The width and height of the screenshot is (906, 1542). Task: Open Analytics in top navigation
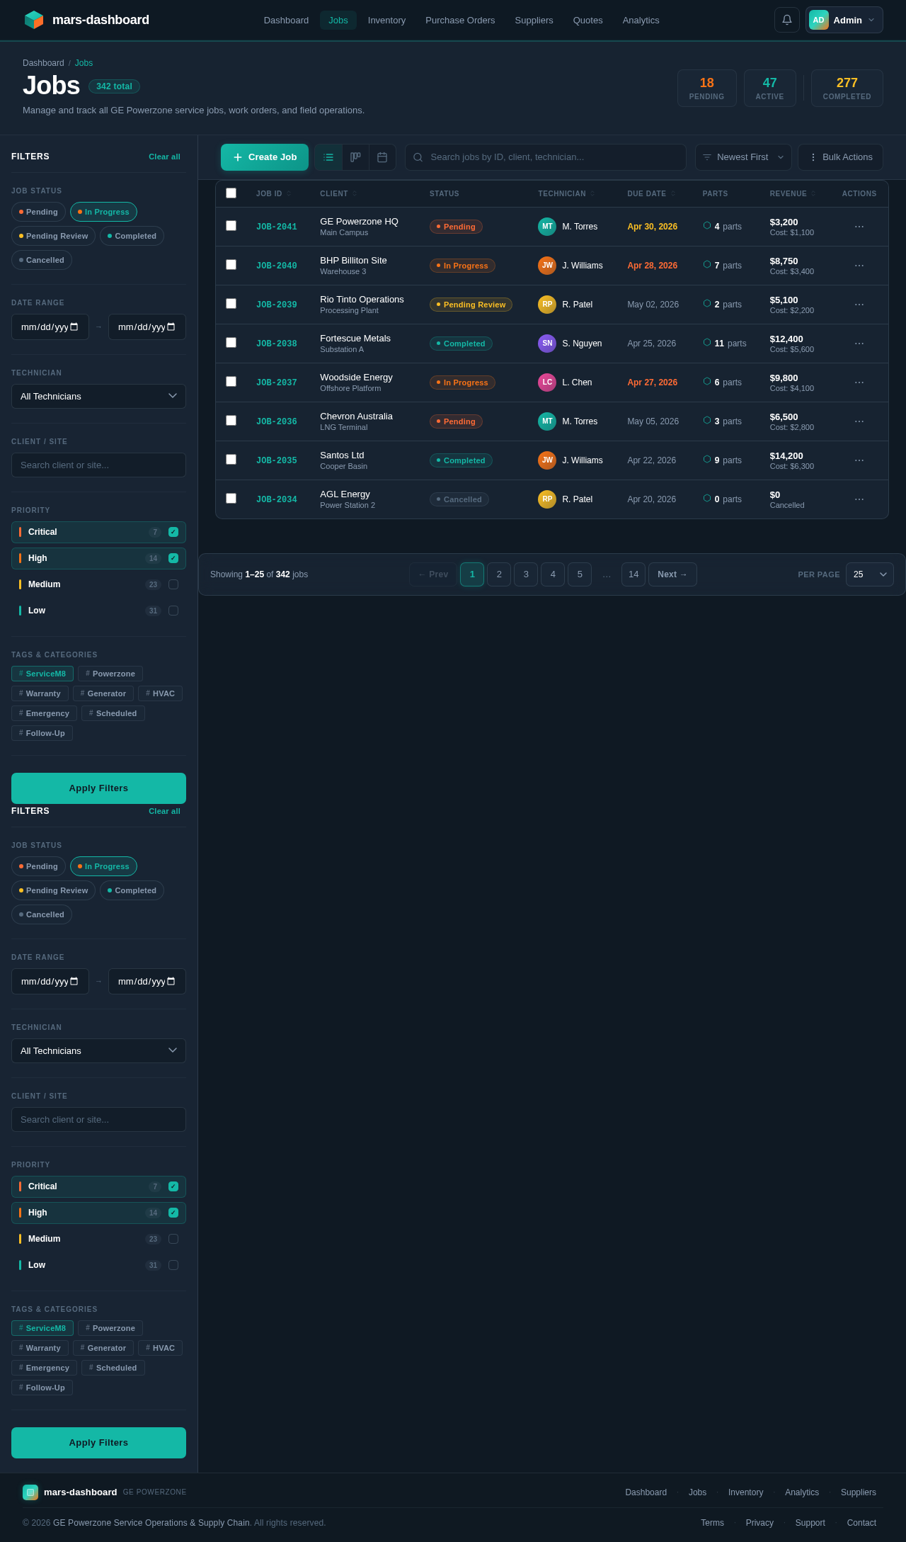(x=641, y=20)
